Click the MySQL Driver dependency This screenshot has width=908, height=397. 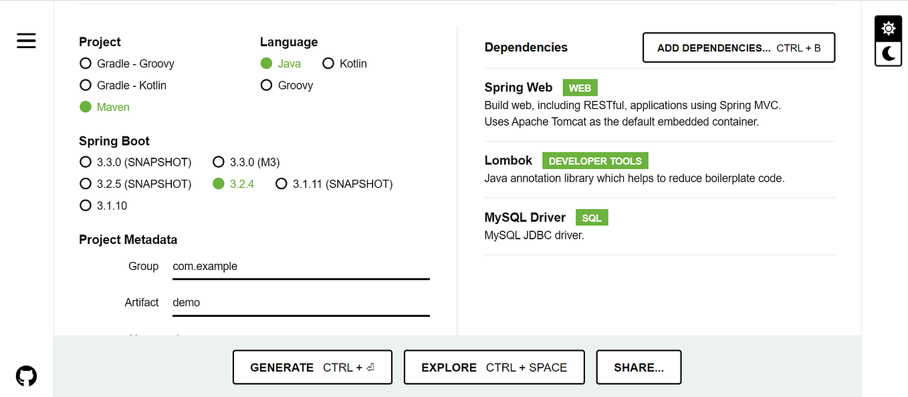525,217
